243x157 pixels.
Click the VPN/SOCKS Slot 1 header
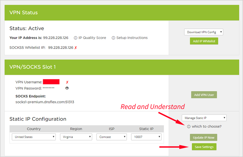[x=32, y=67]
